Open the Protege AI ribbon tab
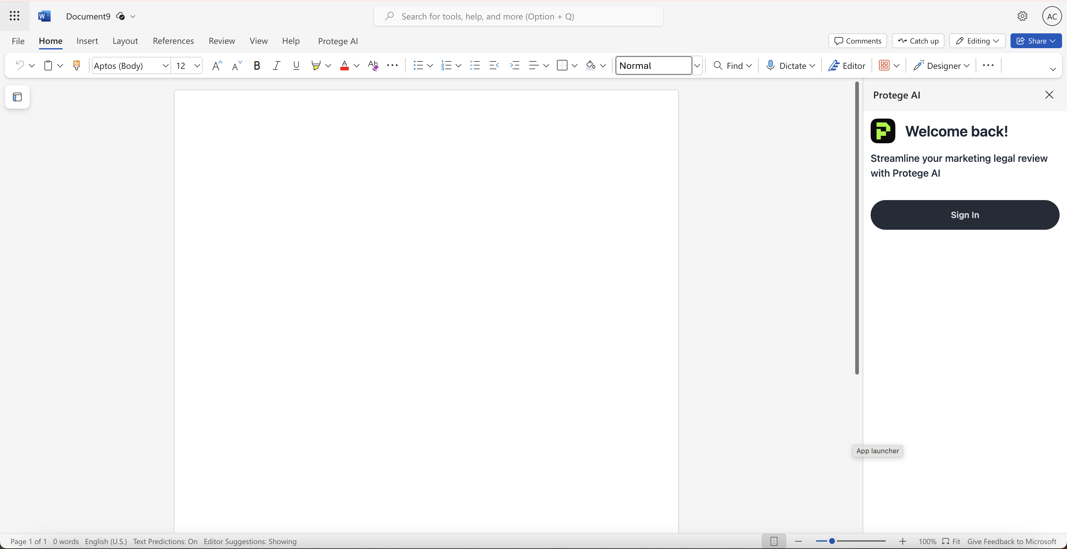 click(x=337, y=41)
